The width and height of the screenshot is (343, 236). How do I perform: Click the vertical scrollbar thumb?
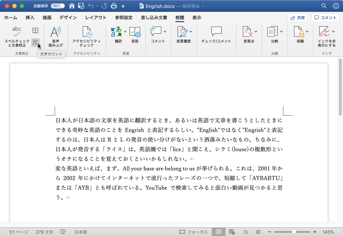pos(340,87)
